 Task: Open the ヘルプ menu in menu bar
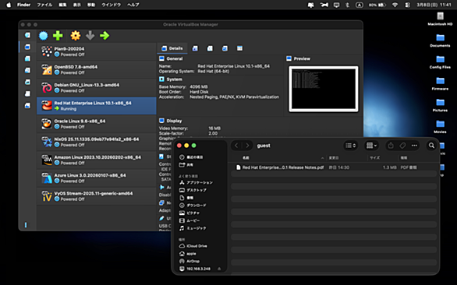click(x=133, y=5)
